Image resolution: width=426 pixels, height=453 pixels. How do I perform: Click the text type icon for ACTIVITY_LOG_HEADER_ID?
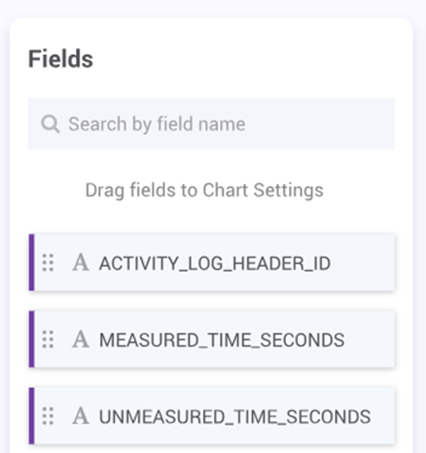81,263
